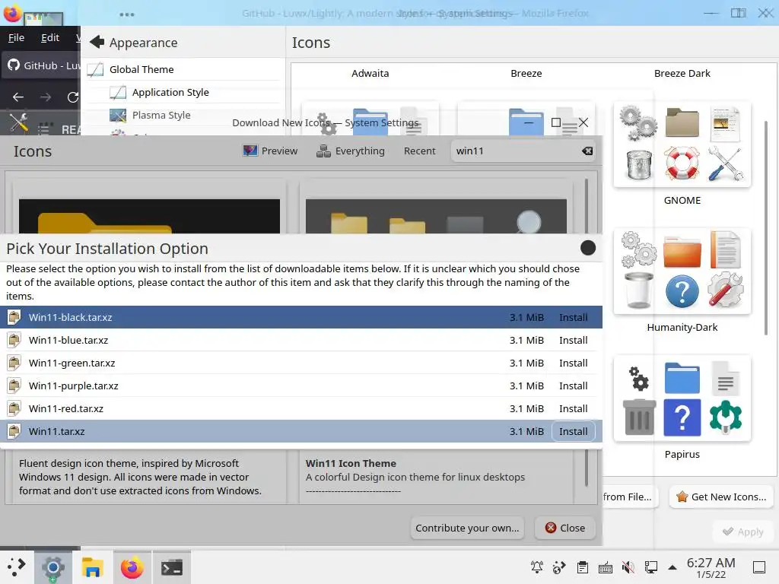Open the three-dots menu in the title bar
Screen dimensions: 779x584
tap(127, 14)
